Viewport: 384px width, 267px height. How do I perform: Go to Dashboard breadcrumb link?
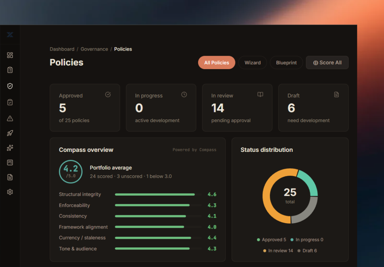pyautogui.click(x=62, y=49)
